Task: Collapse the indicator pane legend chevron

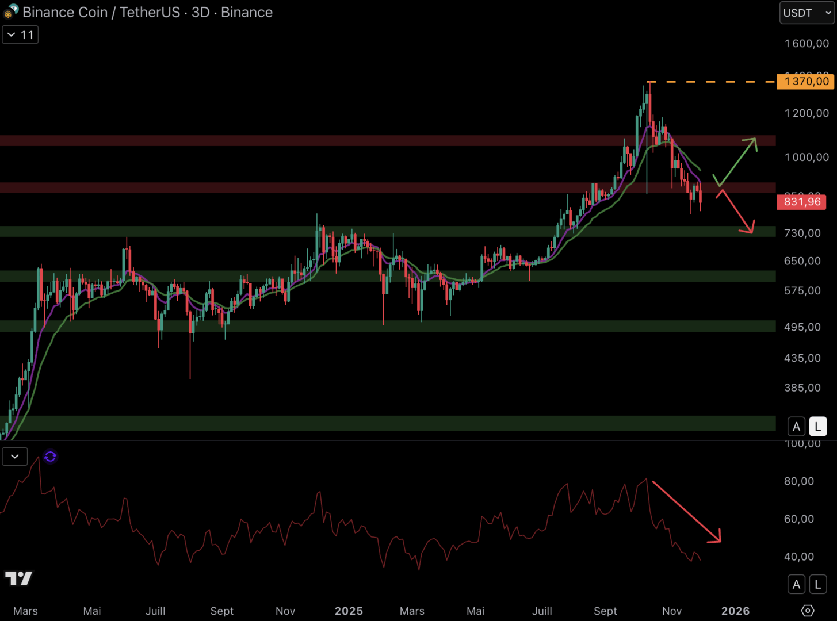Action: pos(15,457)
